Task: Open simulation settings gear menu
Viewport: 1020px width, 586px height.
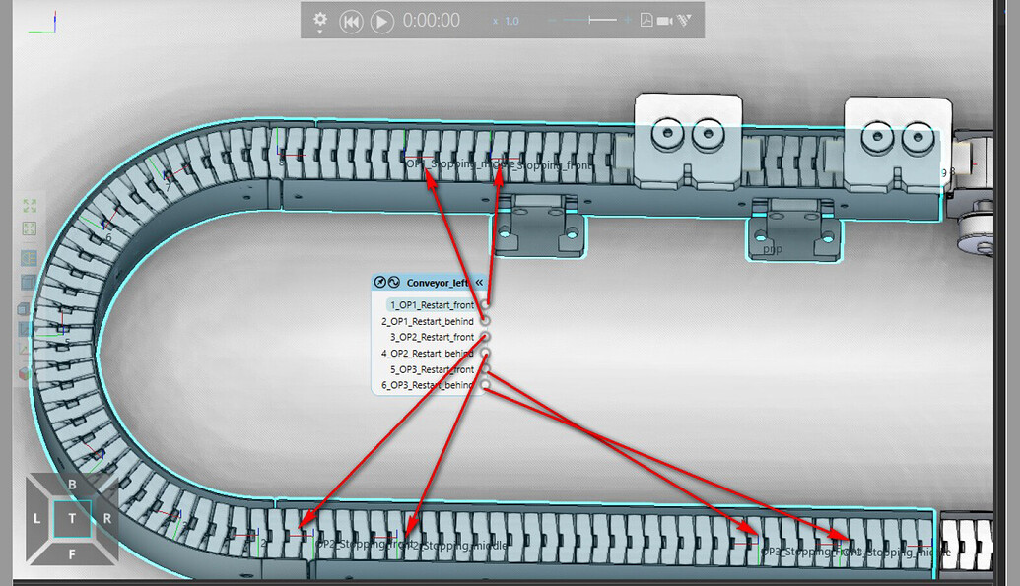Action: (320, 21)
